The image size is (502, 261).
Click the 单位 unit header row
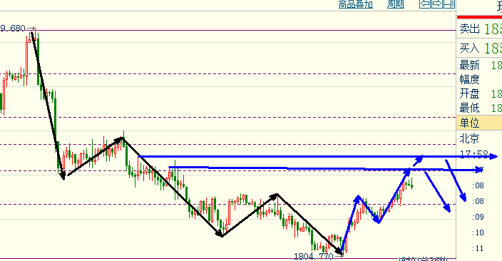point(479,123)
